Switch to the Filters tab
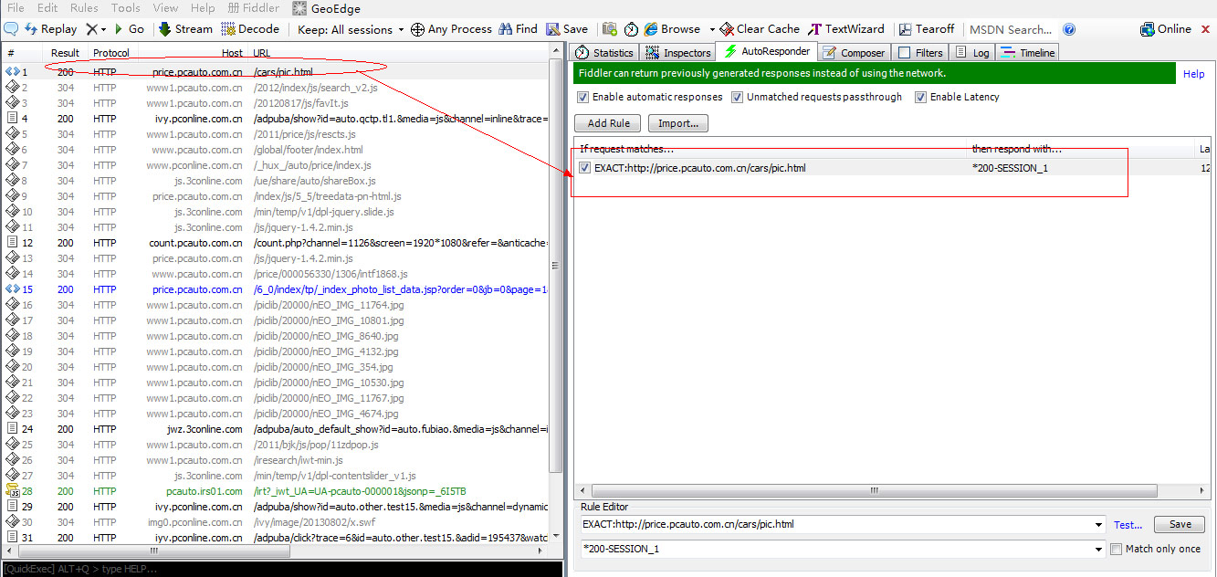Viewport: 1217px width, 577px height. [920, 53]
